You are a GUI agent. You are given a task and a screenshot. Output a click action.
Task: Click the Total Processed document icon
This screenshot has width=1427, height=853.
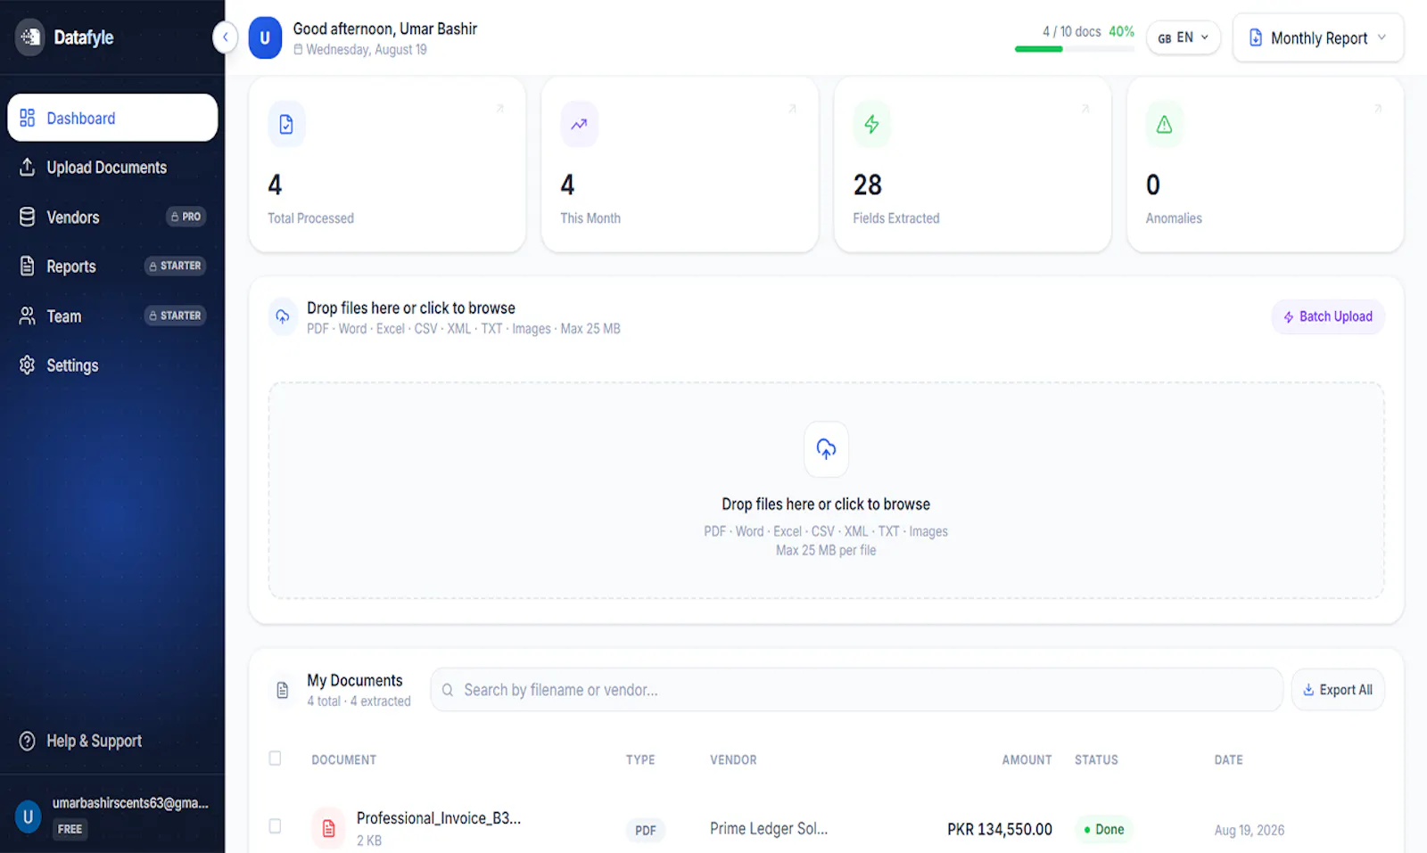coord(286,125)
